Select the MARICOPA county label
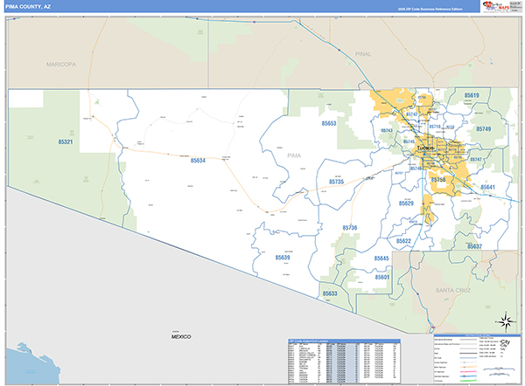525x386 pixels. [x=61, y=65]
